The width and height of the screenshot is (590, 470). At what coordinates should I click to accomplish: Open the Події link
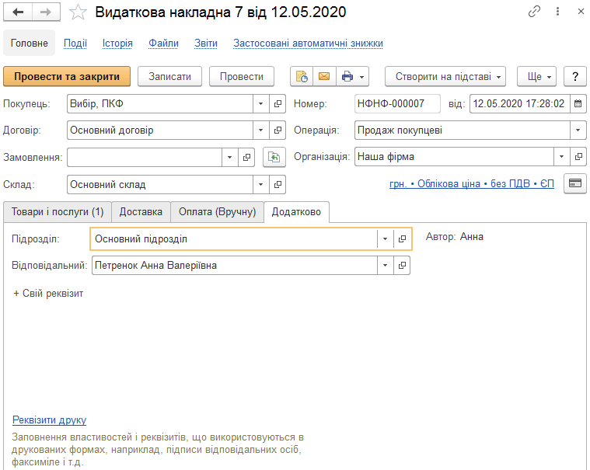point(75,44)
